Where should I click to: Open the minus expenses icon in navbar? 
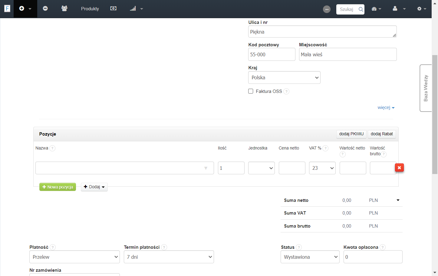click(x=45, y=8)
